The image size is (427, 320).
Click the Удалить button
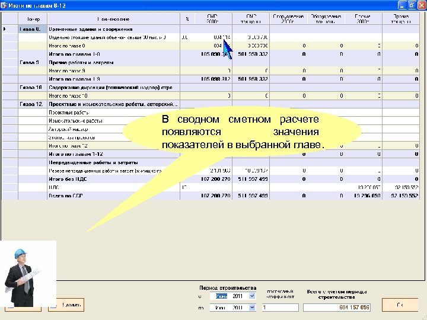pos(66,305)
